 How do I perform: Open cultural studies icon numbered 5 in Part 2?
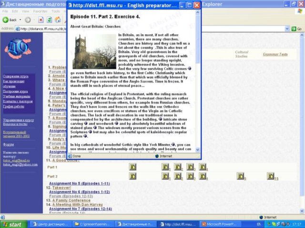tap(240, 176)
